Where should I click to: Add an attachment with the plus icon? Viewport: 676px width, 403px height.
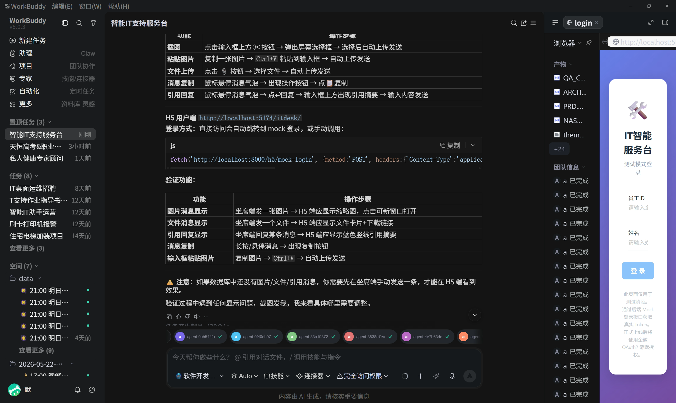tap(420, 376)
